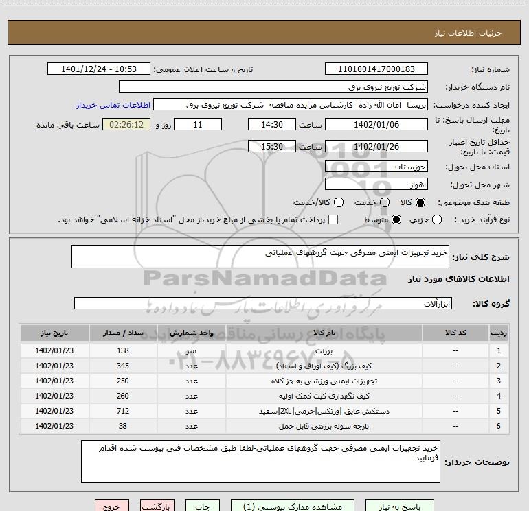The image size is (529, 511).
Task: Select the کالا radio button
Action: click(420, 202)
